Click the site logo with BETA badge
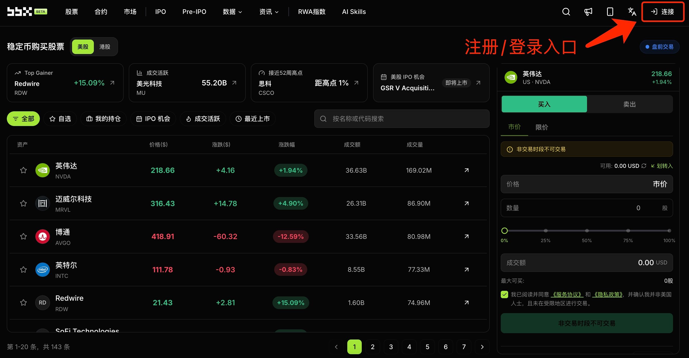689x358 pixels. pyautogui.click(x=27, y=11)
